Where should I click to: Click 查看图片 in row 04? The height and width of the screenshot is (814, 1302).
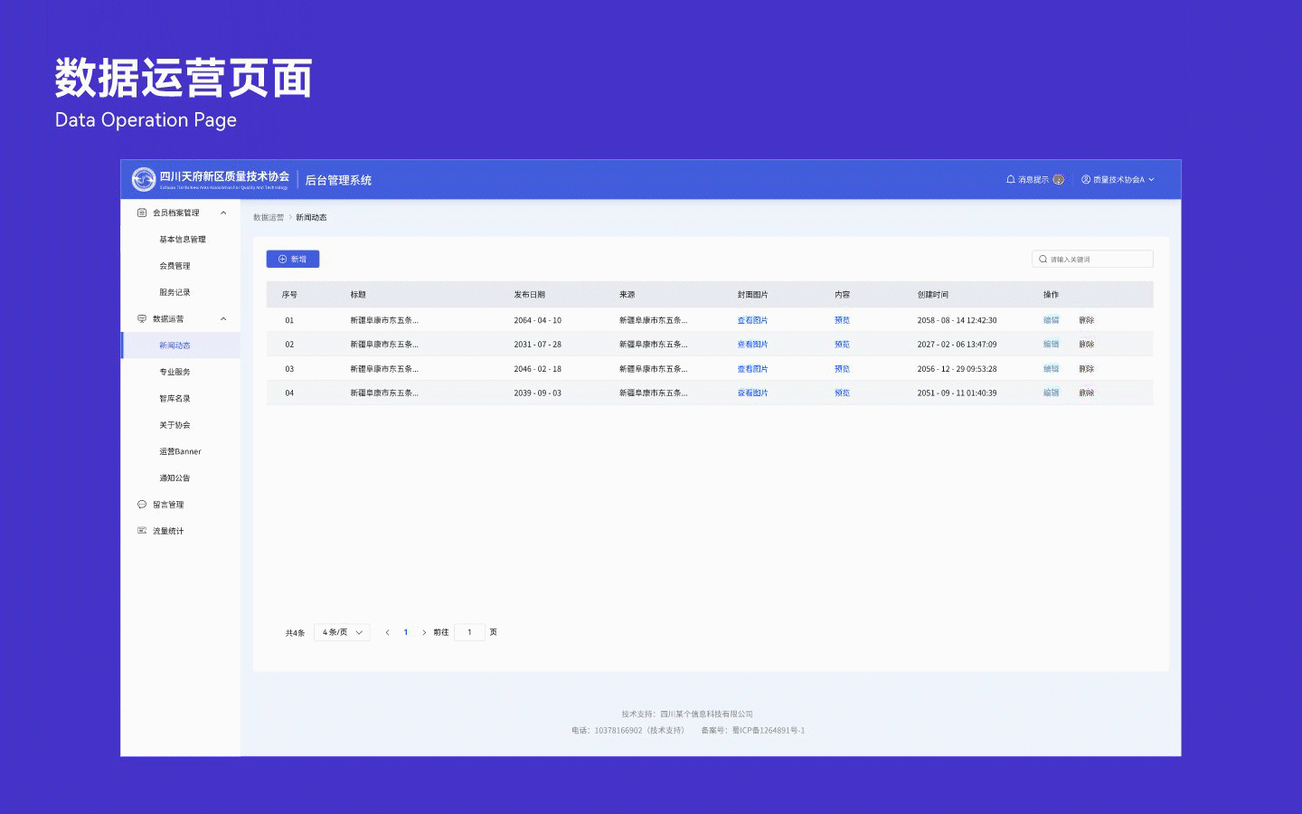click(x=752, y=393)
